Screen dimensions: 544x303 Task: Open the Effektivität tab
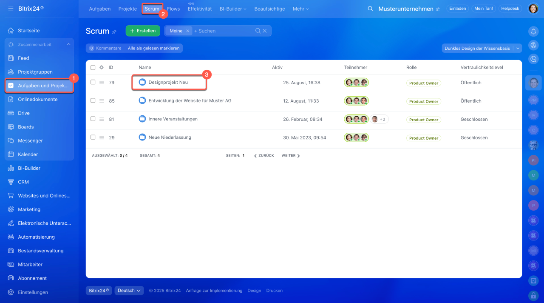(x=200, y=9)
